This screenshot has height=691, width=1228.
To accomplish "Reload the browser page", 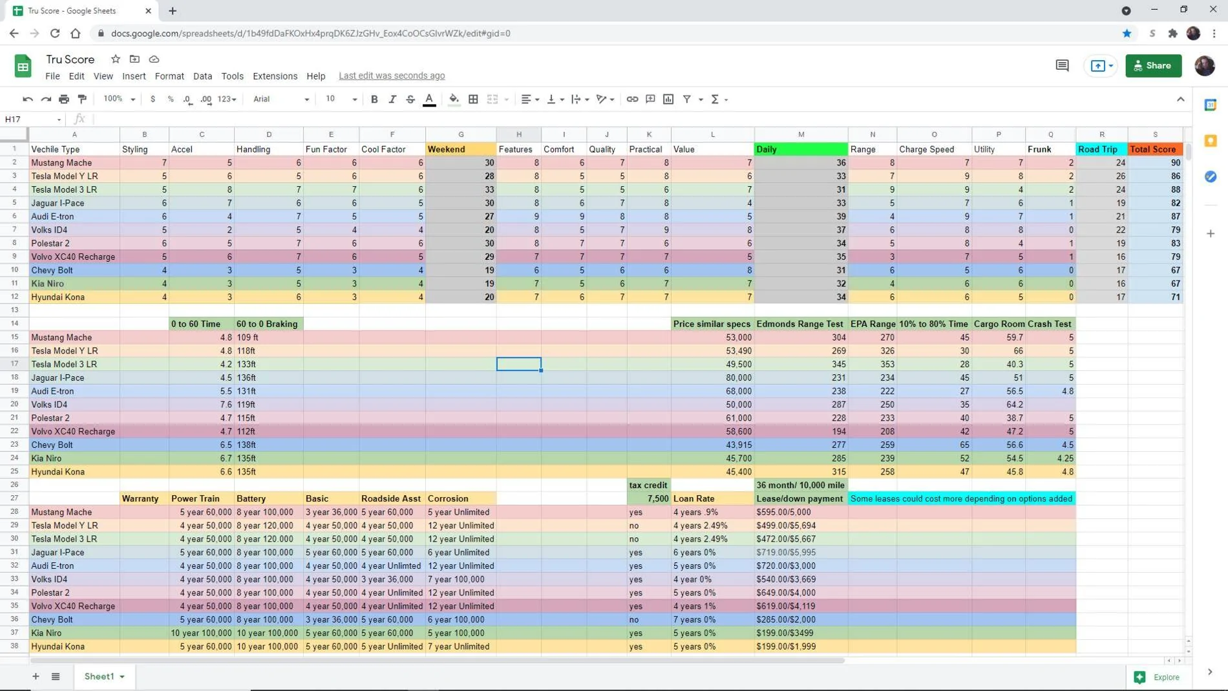I will coord(55,33).
